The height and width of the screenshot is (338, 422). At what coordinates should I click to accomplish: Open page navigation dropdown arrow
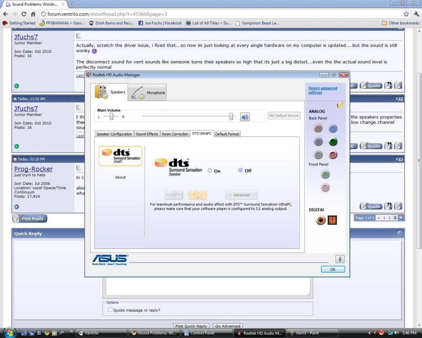(x=401, y=218)
